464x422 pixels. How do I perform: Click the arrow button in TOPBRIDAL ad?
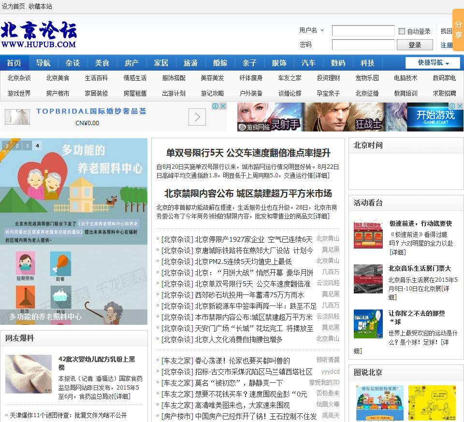[197, 117]
